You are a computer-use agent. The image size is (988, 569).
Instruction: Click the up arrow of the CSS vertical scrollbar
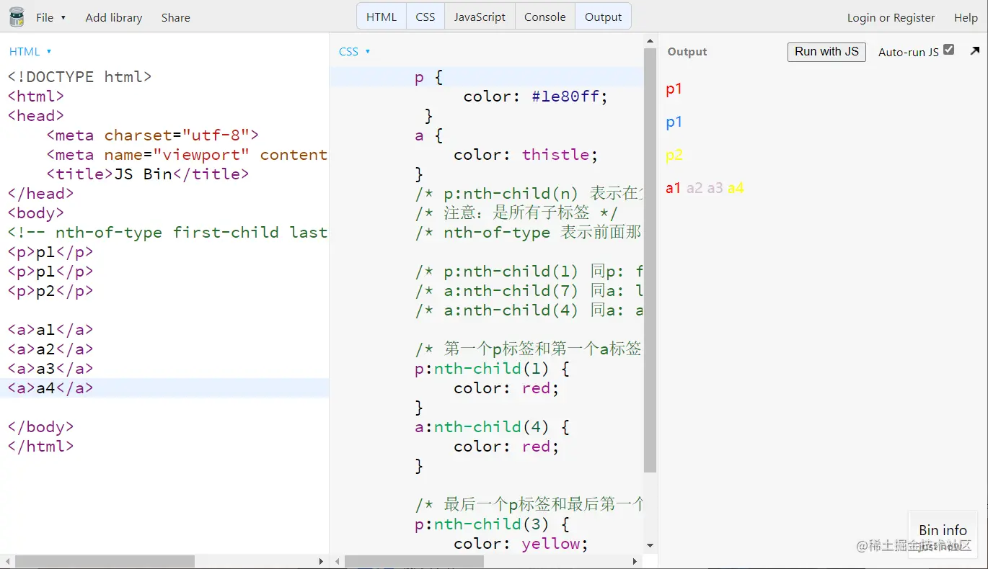click(650, 42)
